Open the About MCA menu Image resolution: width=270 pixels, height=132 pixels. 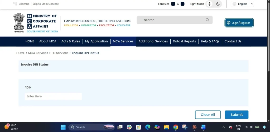tap(48, 41)
